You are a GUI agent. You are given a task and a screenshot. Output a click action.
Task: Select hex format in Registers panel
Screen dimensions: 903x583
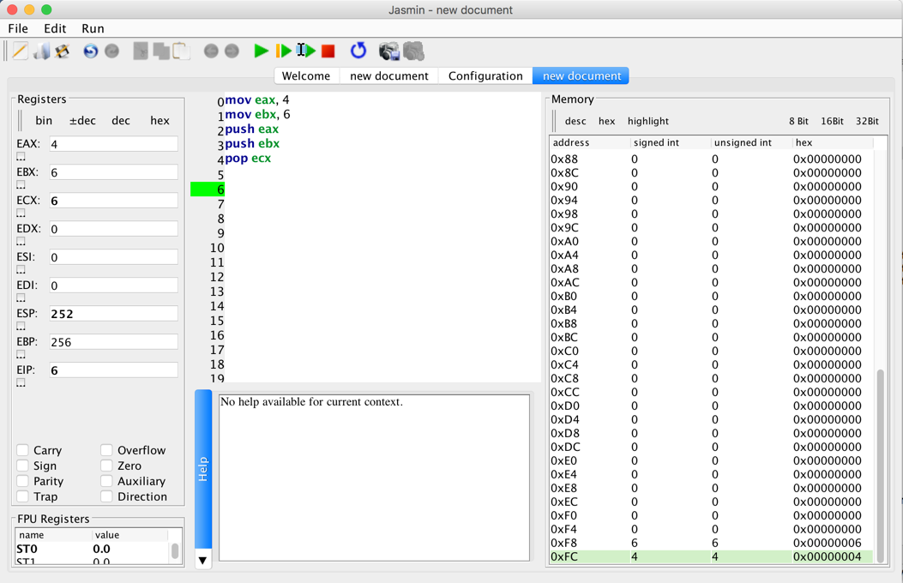[160, 121]
